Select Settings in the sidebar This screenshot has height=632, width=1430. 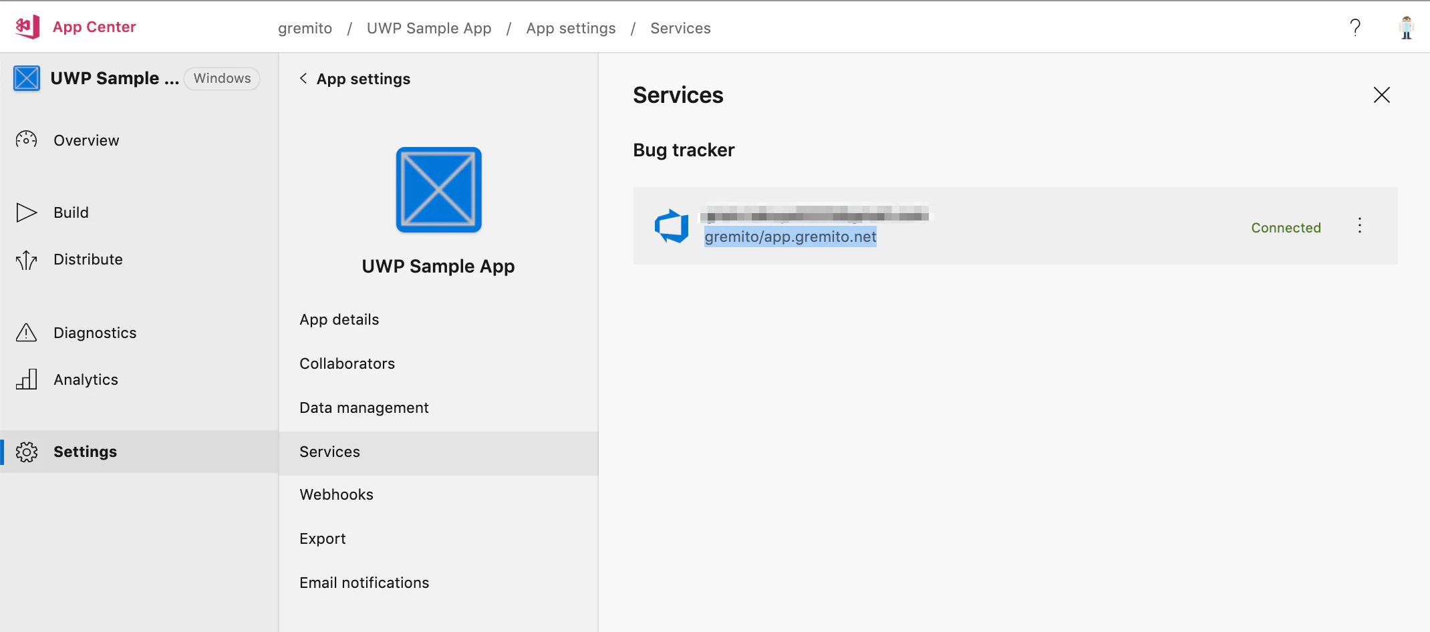click(x=139, y=452)
